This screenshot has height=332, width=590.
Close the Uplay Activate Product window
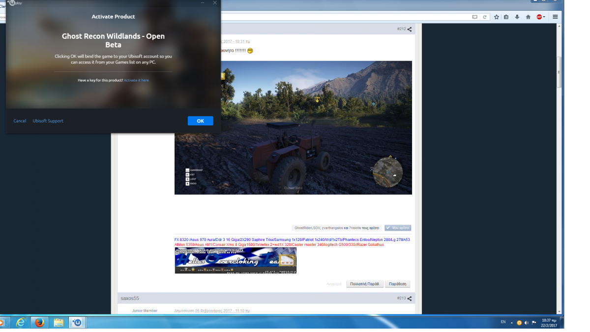(215, 3)
